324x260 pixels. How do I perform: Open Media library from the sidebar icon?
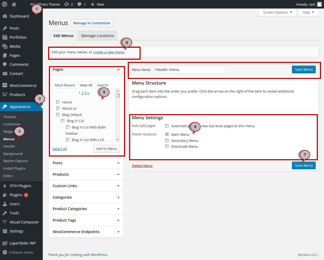5,46
